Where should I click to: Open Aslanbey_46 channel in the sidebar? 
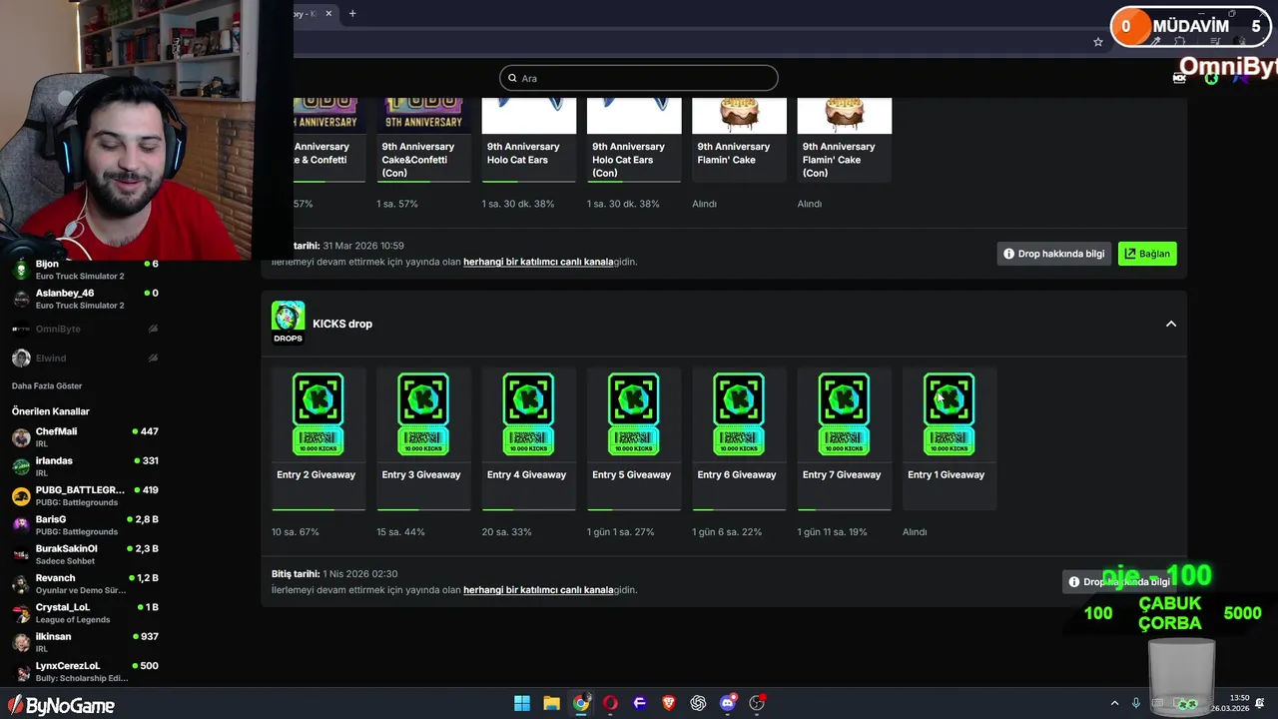pos(85,299)
